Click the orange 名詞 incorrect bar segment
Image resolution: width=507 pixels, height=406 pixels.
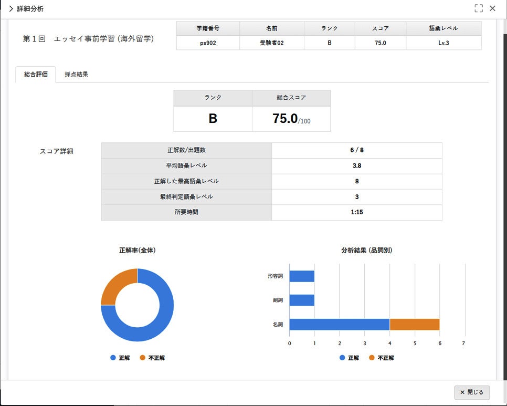click(x=415, y=325)
